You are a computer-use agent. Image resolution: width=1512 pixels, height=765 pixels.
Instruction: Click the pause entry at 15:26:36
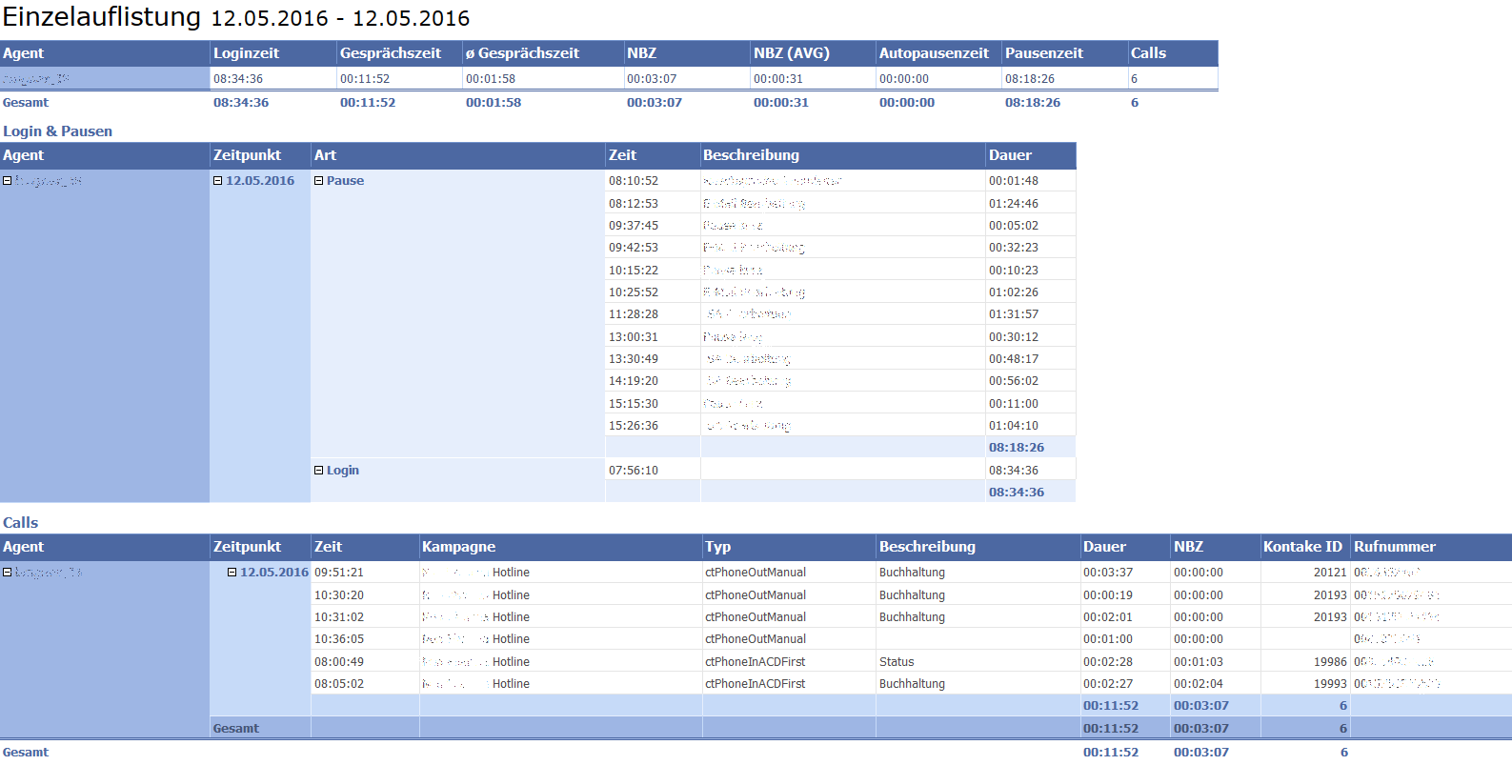pos(634,426)
